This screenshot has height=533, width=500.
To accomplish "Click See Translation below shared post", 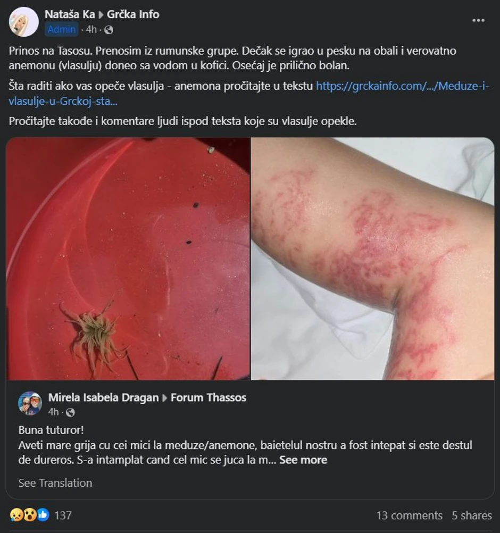I will 55,483.
